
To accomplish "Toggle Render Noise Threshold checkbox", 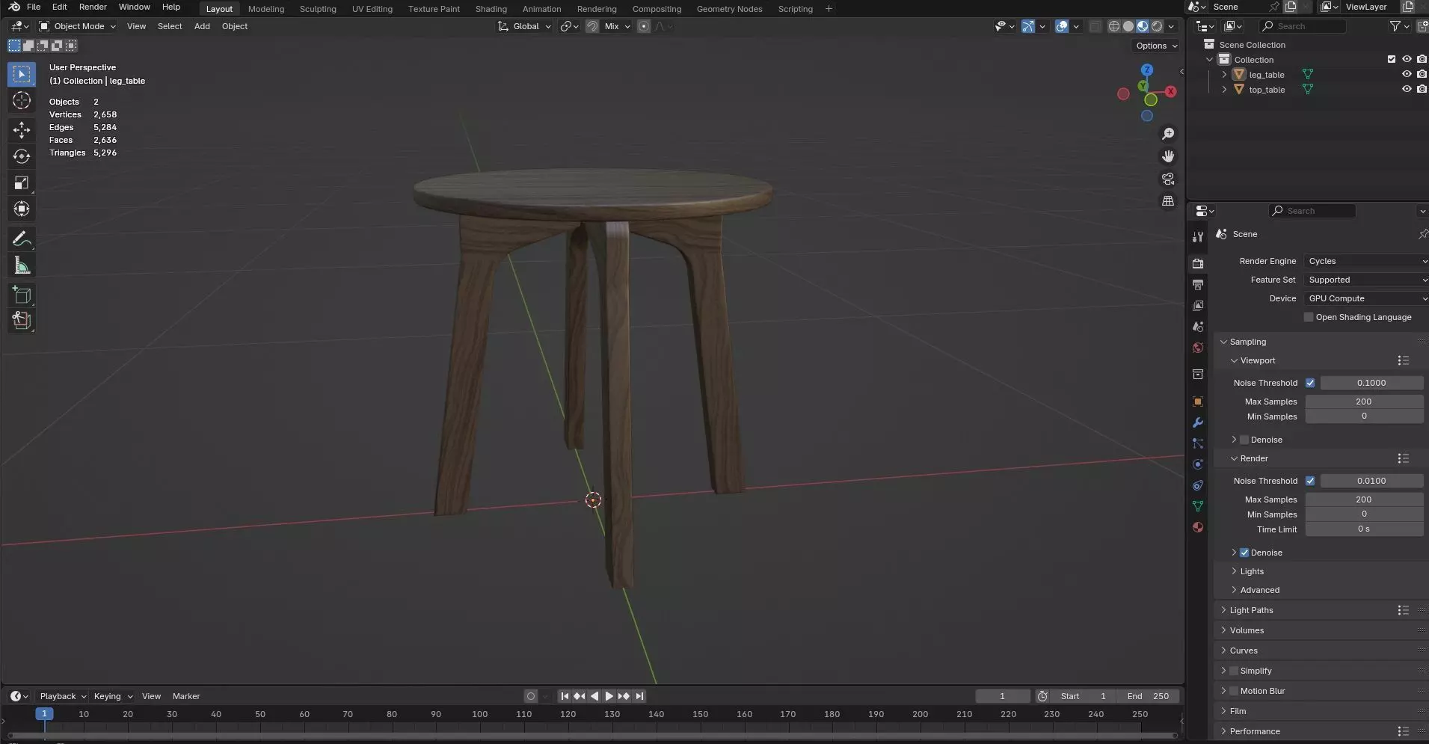I will click(x=1310, y=481).
